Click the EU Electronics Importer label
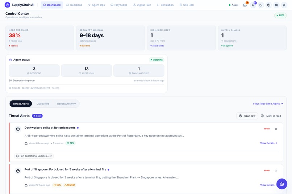 [22, 81]
